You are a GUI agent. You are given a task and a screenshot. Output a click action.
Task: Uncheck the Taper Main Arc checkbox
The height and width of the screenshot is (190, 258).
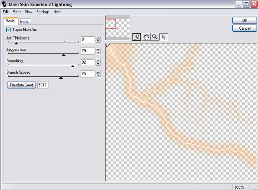click(x=8, y=30)
